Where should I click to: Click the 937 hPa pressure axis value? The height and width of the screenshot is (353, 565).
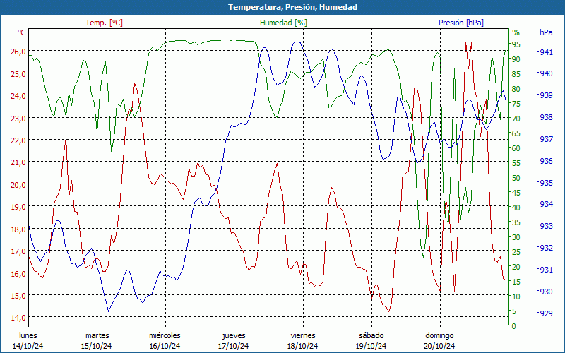[x=546, y=139]
